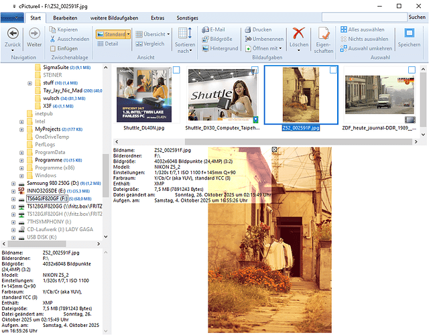The width and height of the screenshot is (429, 335).
Task: Select the Ausschneiden scissors icon
Action: (x=52, y=39)
